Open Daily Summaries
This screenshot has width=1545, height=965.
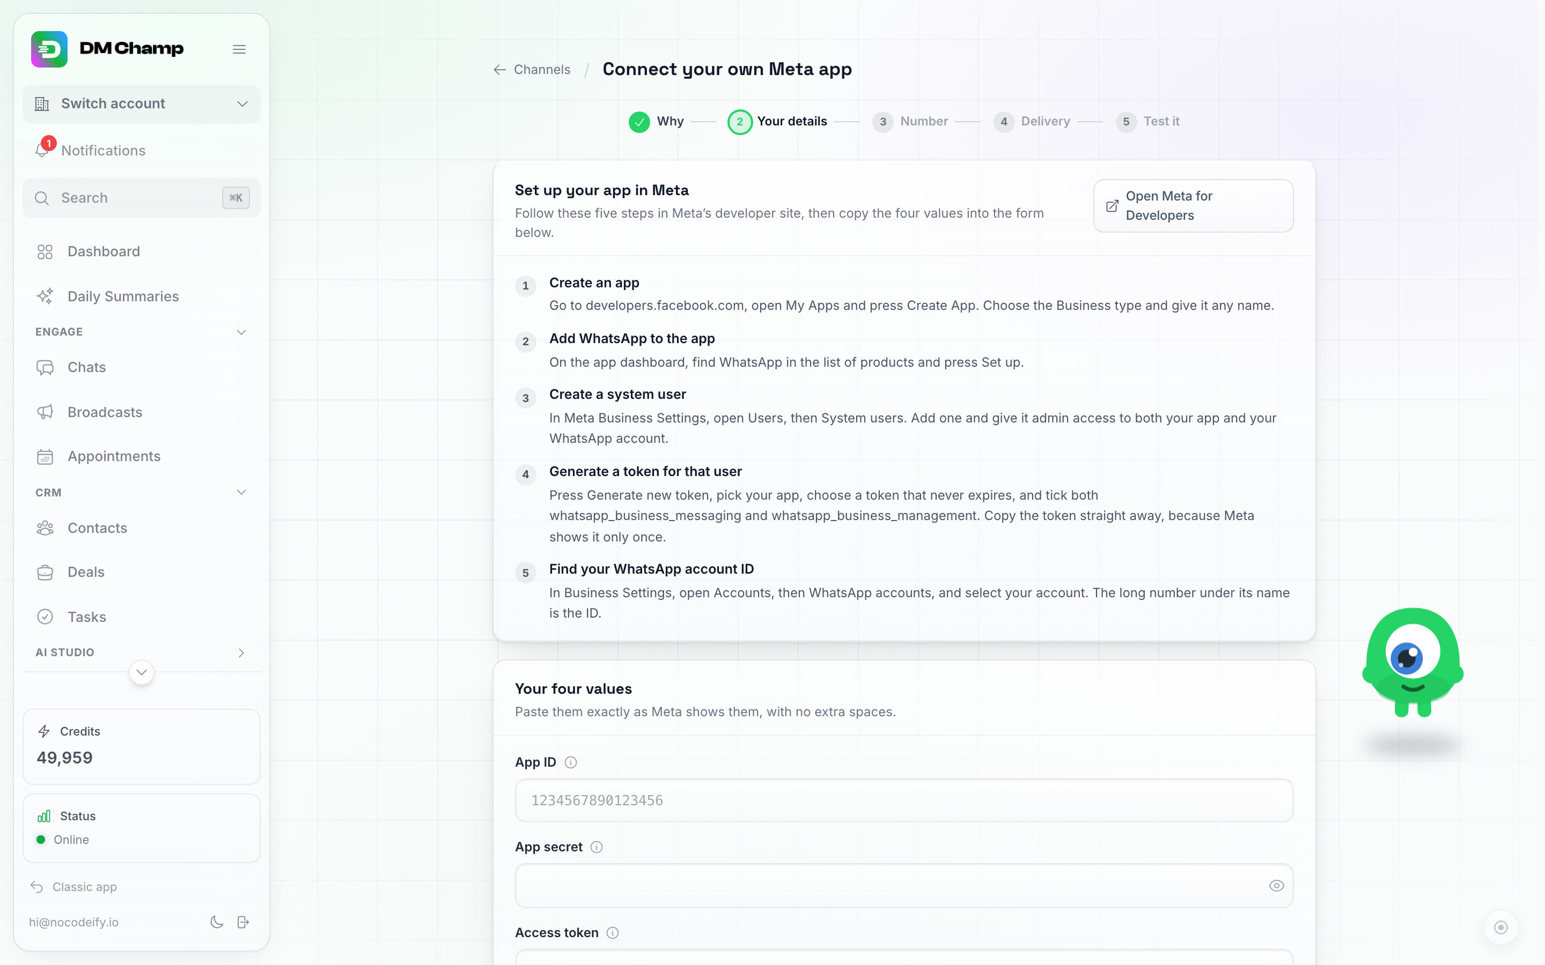[142, 296]
